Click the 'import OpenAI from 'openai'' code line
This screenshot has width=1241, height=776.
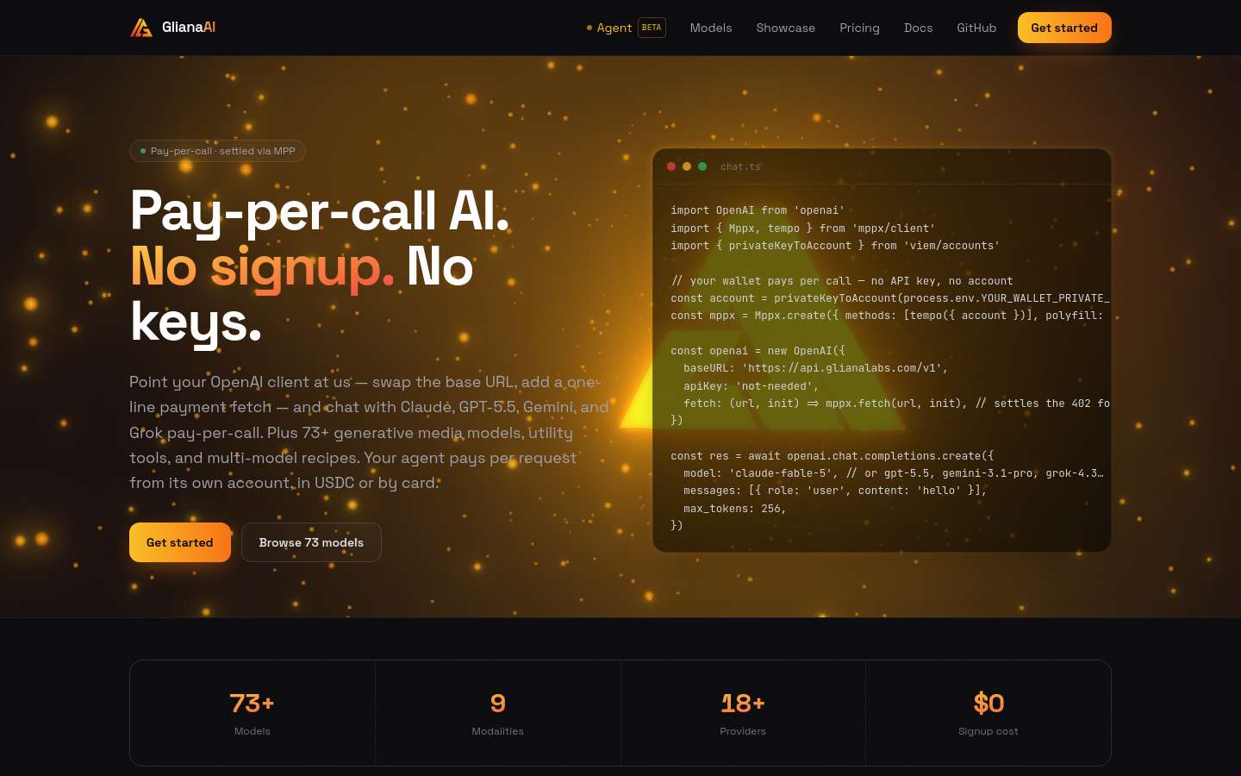tap(758, 210)
